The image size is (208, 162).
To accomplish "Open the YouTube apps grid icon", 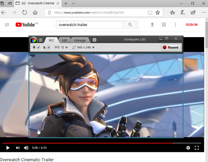I will pyautogui.click(x=164, y=25).
